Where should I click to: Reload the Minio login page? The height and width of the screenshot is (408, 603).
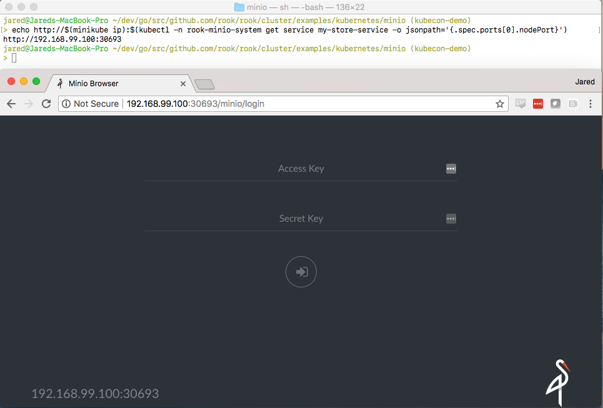pos(46,104)
